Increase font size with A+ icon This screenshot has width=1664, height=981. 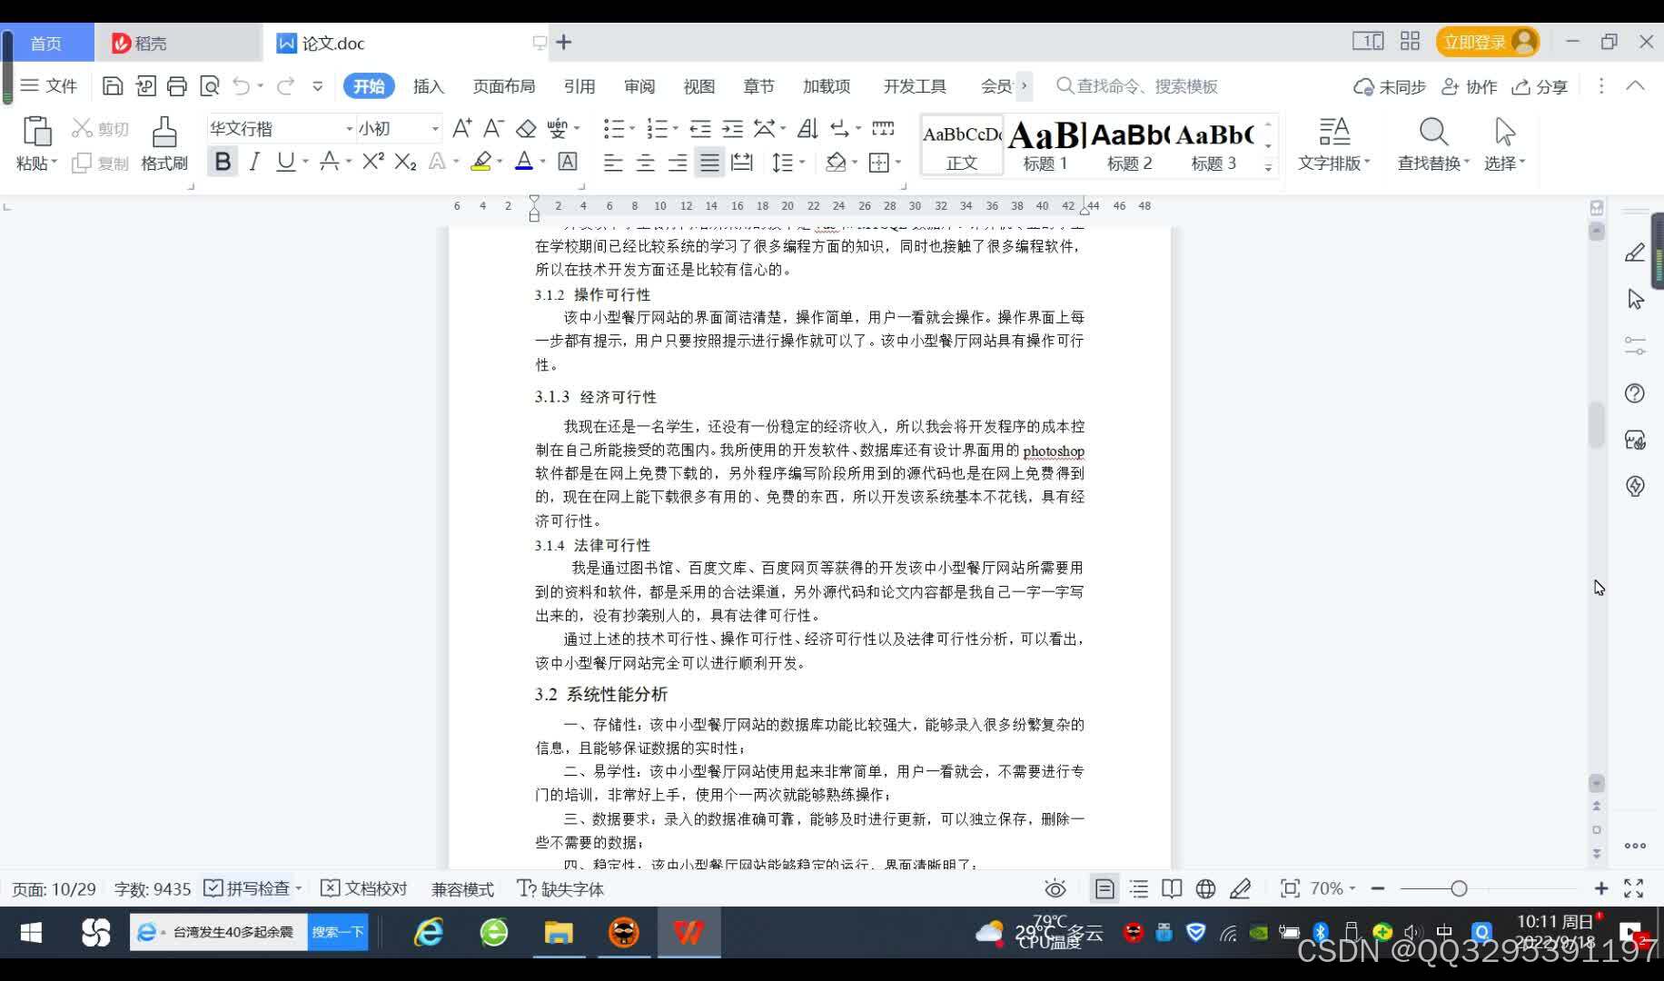(461, 129)
